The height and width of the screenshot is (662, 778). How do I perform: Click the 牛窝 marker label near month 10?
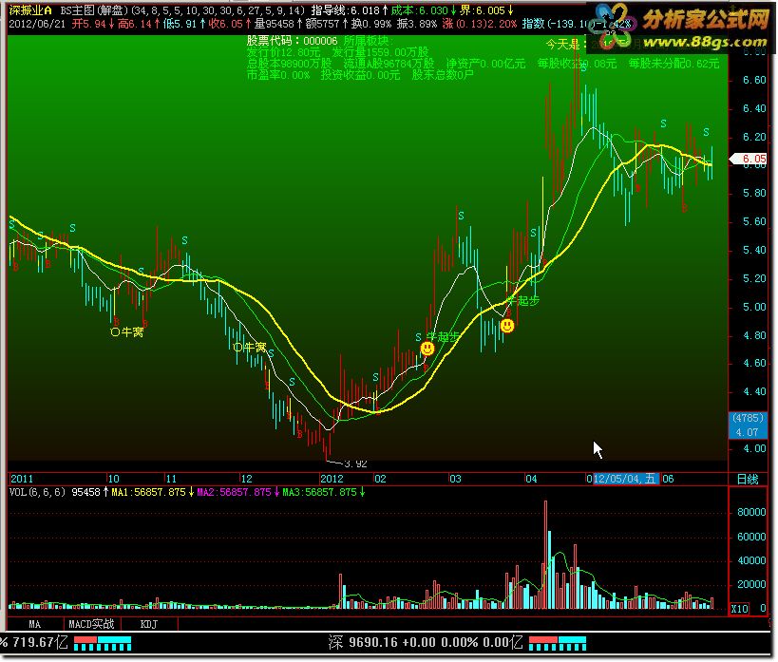(127, 331)
